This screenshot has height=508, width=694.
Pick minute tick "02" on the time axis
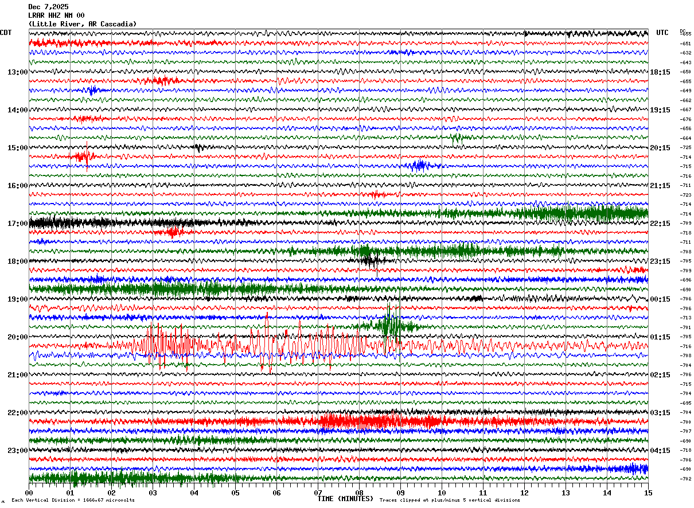tap(112, 493)
